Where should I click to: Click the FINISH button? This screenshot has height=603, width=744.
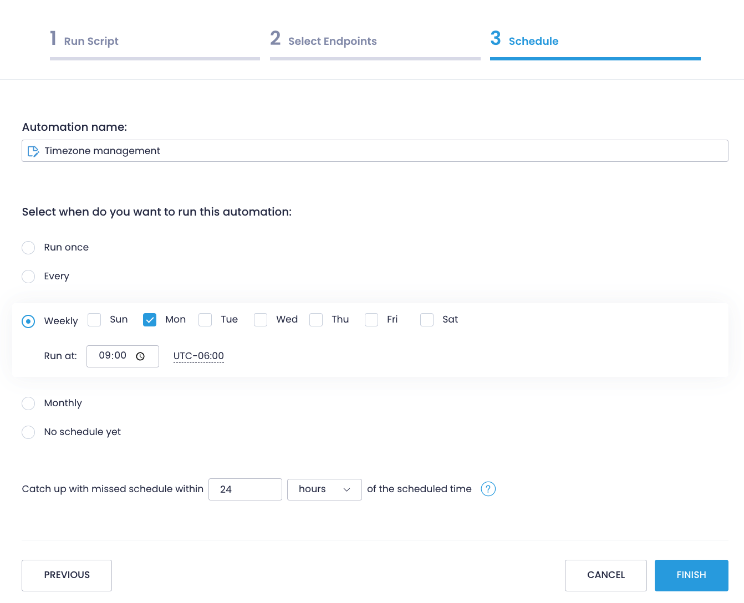(691, 575)
